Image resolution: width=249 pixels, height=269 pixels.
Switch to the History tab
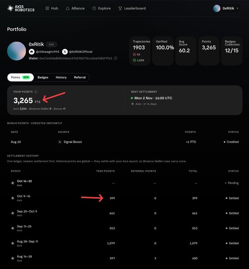coord(61,78)
